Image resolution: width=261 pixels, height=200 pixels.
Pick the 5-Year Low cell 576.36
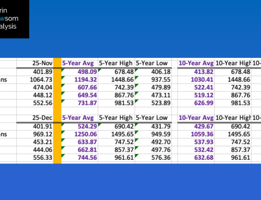point(153,158)
